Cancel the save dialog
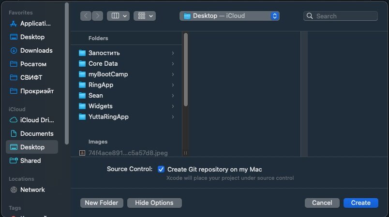Image resolution: width=389 pixels, height=217 pixels. tap(322, 203)
